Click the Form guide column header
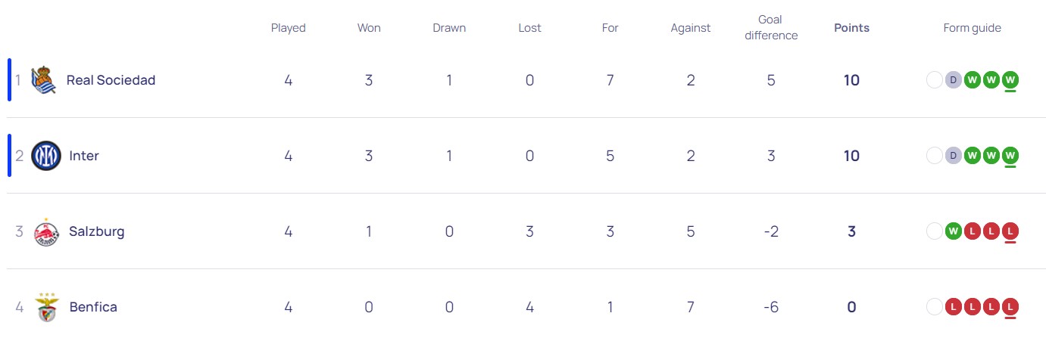The height and width of the screenshot is (338, 1046). [x=972, y=28]
